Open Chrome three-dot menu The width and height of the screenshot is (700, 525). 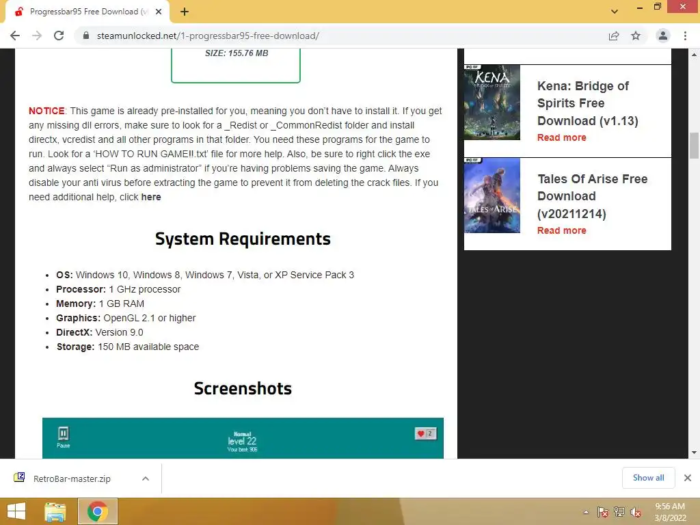click(685, 36)
